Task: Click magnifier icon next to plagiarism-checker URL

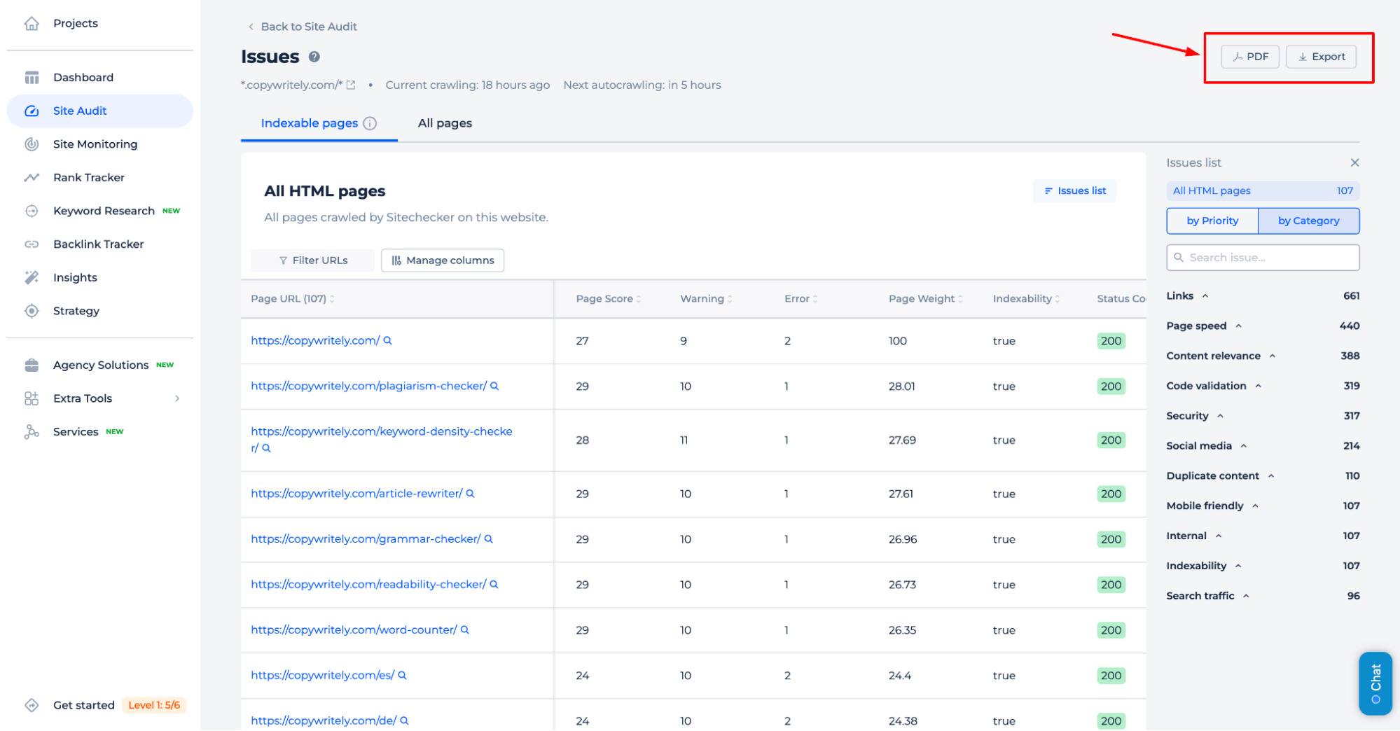Action: (494, 386)
